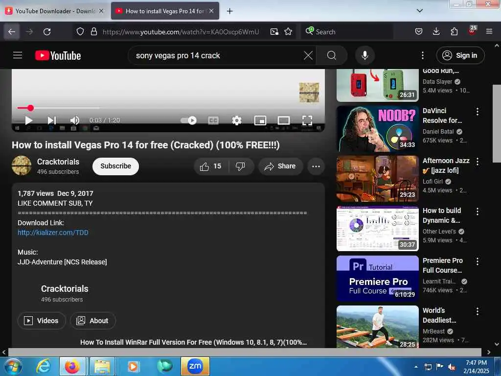This screenshot has height=376, width=501.
Task: Launch Internet Explorer from taskbar
Action: click(x=44, y=366)
